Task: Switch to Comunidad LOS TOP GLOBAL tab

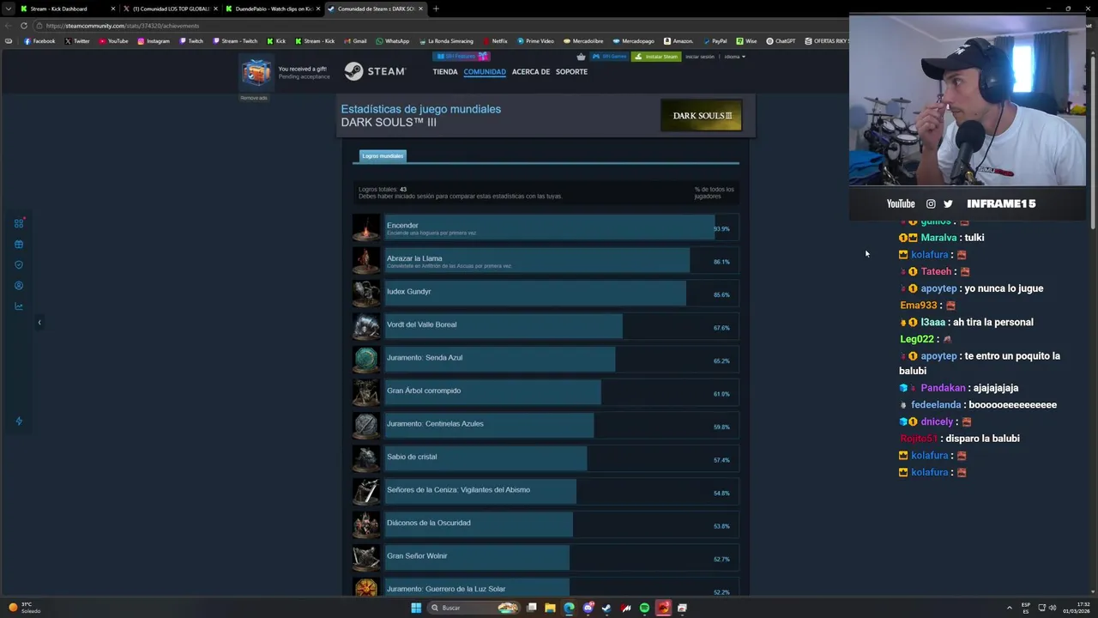Action: pos(170,9)
